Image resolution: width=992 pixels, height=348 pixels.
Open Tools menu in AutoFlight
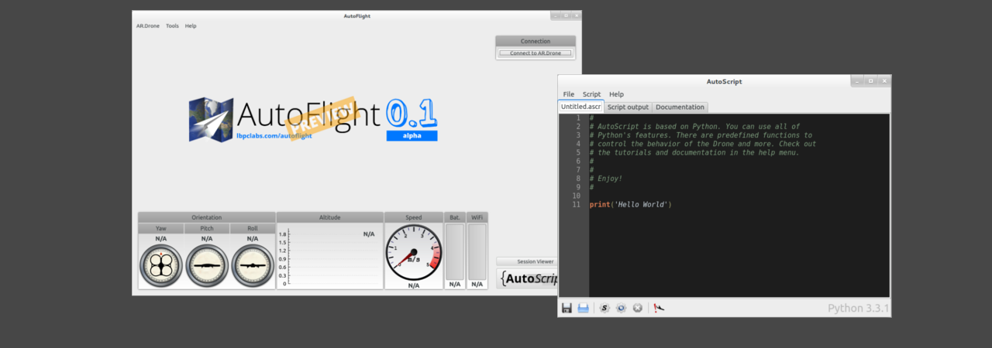pos(172,26)
